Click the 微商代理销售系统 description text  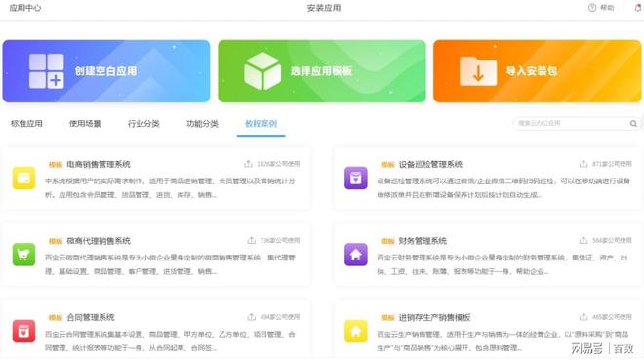[x=170, y=264]
